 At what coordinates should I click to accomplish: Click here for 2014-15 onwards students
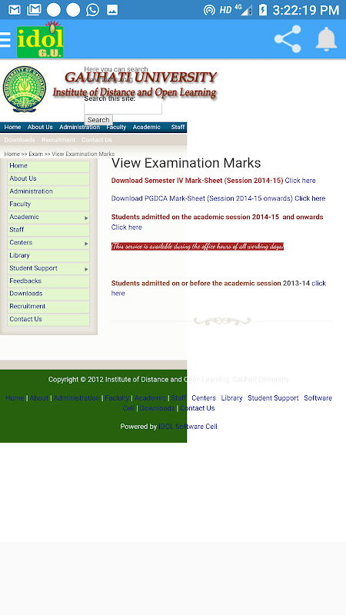[x=126, y=228]
